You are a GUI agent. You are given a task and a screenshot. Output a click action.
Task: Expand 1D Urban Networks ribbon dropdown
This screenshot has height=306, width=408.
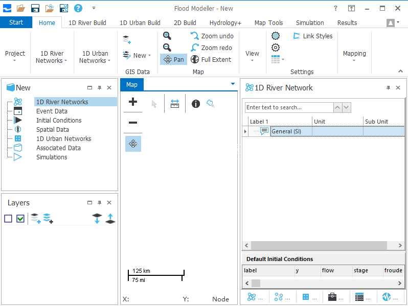tap(95, 57)
